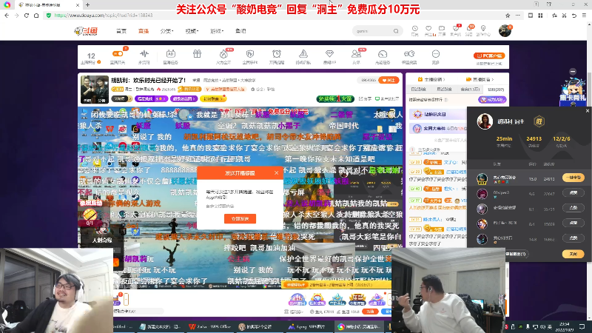Click the 分享 share link
The height and width of the screenshot is (333, 592).
click(x=365, y=99)
